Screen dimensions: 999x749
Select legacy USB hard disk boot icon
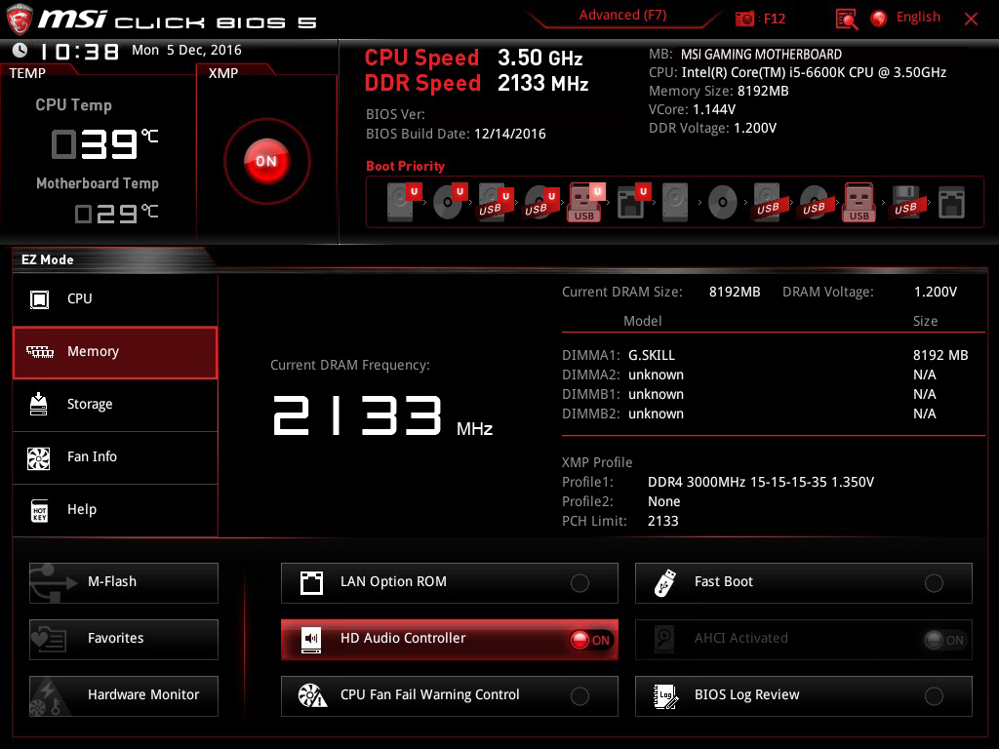tap(769, 202)
